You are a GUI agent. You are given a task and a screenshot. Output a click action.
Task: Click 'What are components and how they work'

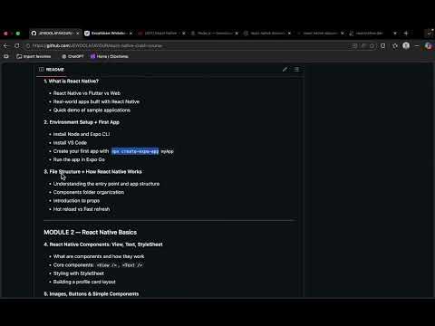(x=99, y=256)
